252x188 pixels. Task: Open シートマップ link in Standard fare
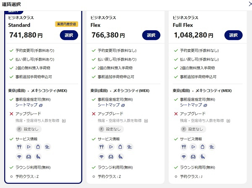(26, 105)
